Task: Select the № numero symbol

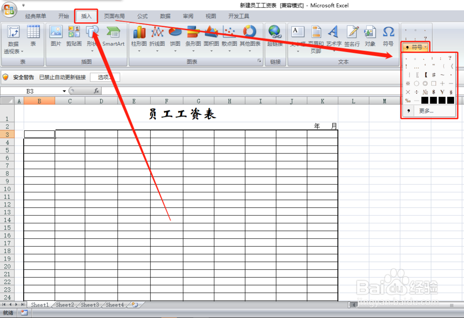Action: (x=425, y=92)
